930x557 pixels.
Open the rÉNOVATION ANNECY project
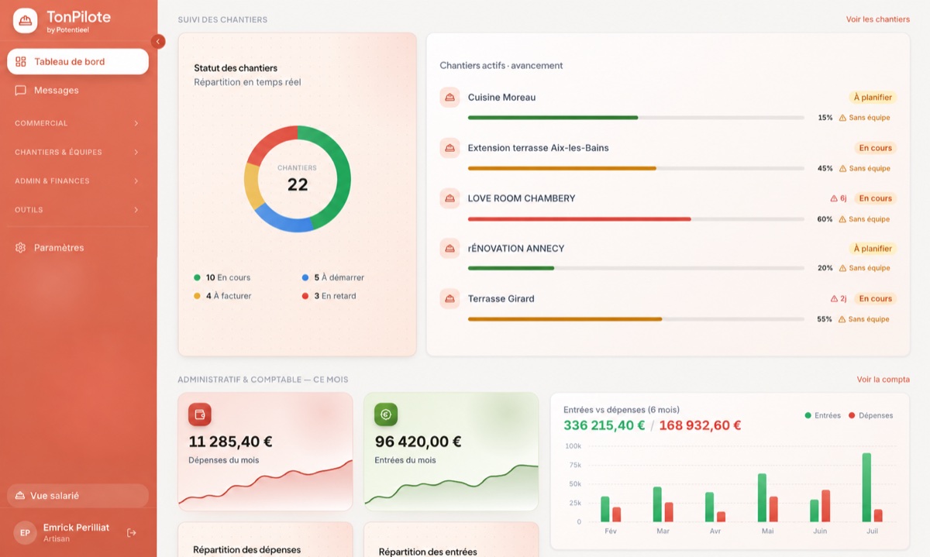pyautogui.click(x=516, y=249)
